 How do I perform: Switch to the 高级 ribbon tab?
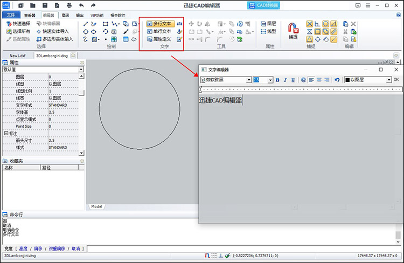(x=65, y=16)
